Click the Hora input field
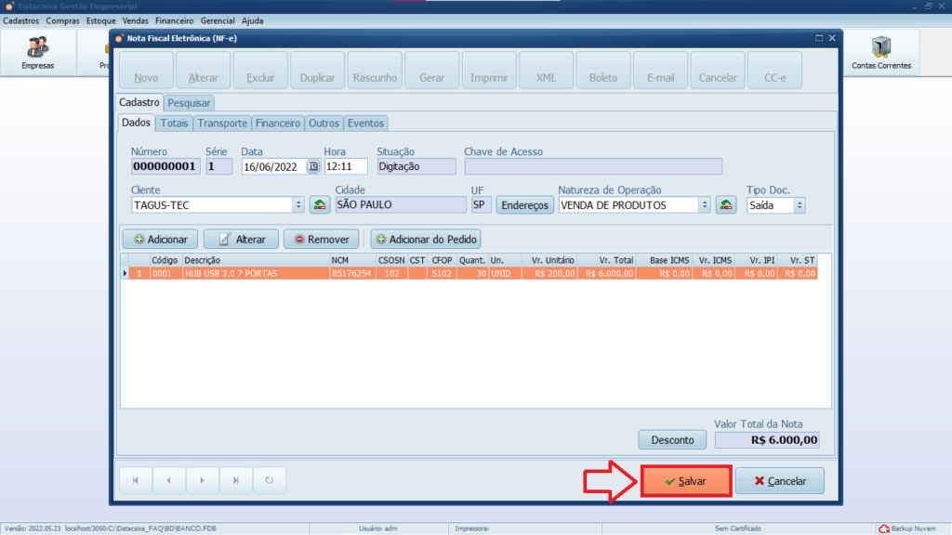Image resolution: width=952 pixels, height=535 pixels. (x=345, y=167)
